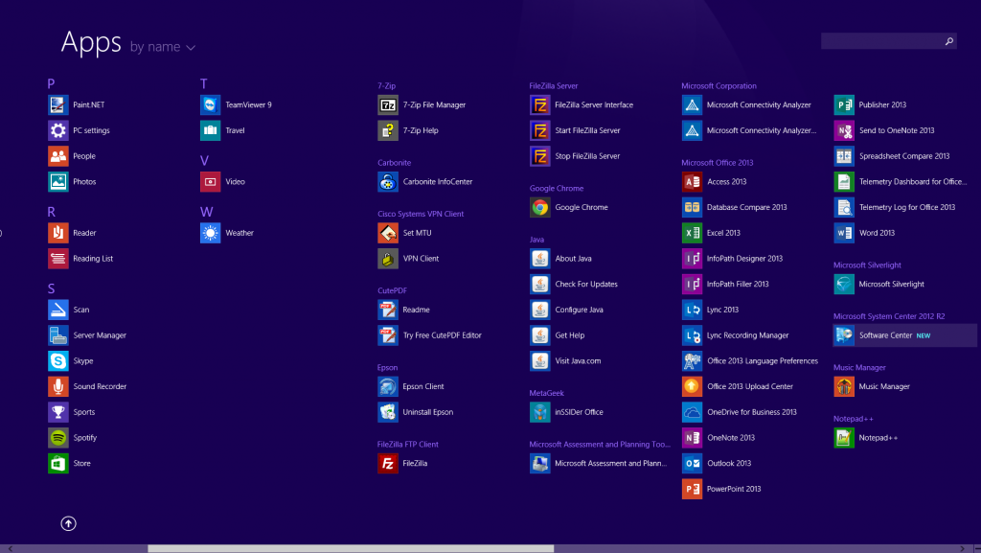Open the Software Center icon
The height and width of the screenshot is (553, 981).
point(844,335)
